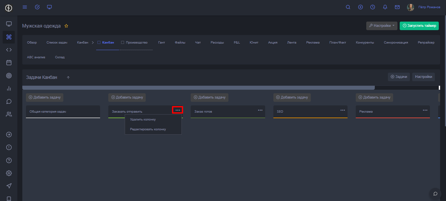Select Удалить колонку from context menu
Viewport: 446px width, 201px height.
click(x=143, y=119)
